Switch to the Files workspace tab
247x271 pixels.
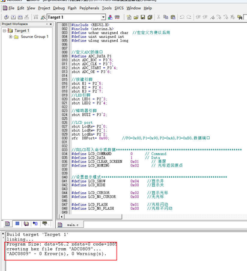pos(7,224)
